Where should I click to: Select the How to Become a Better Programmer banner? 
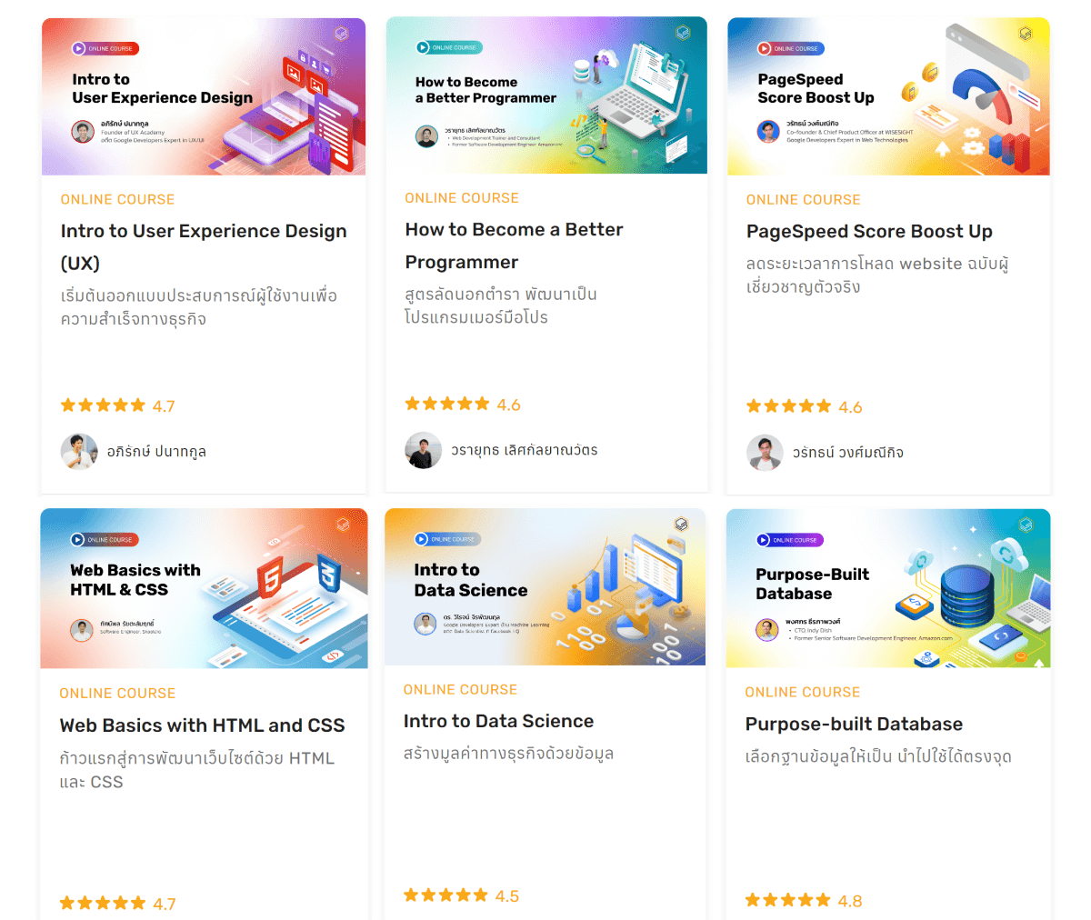click(546, 95)
